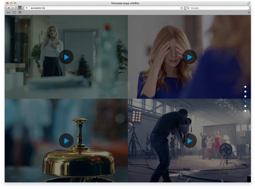Select the sixth page navigation dot

tap(245, 111)
